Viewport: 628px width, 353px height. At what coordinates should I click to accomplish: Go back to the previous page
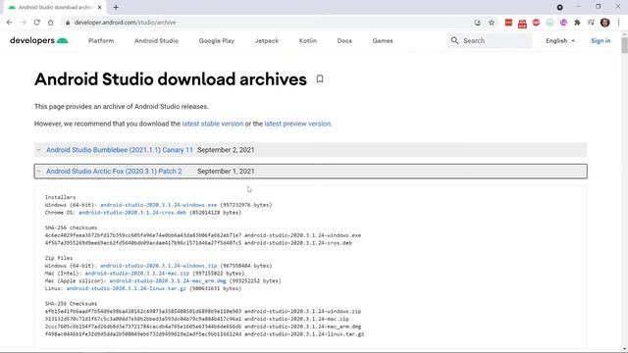9,23
